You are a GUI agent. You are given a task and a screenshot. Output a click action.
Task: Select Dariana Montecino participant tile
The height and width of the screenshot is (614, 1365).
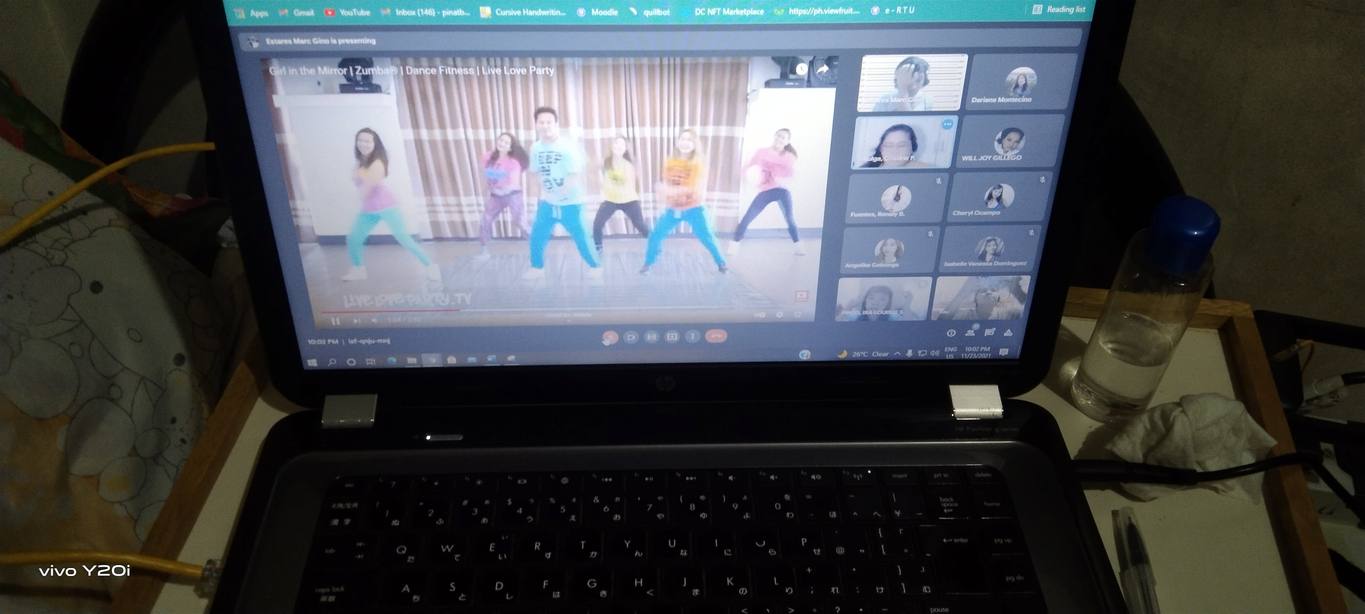coord(1021,82)
